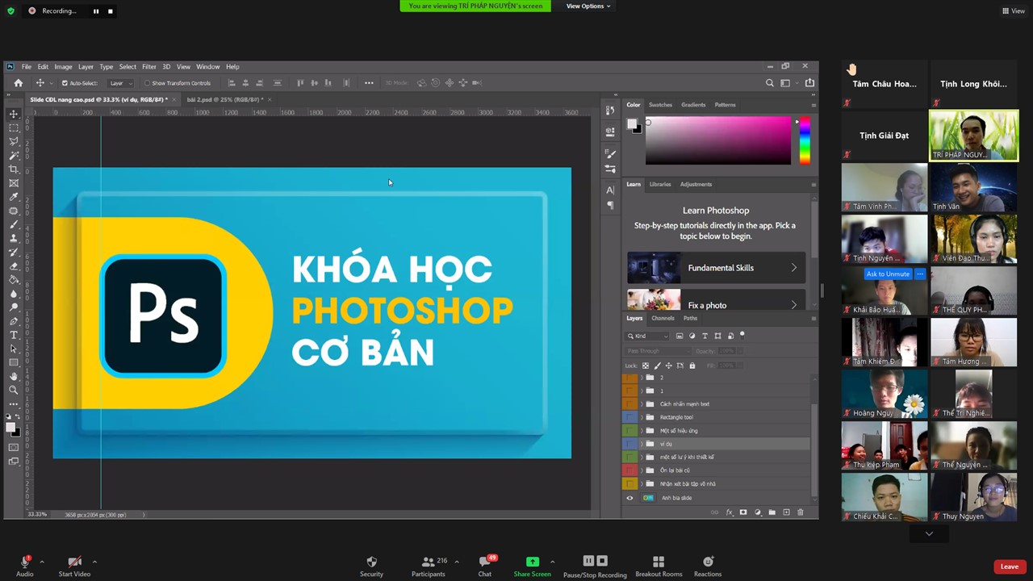
Task: Open Zoom View Options dropdown
Action: (x=588, y=6)
